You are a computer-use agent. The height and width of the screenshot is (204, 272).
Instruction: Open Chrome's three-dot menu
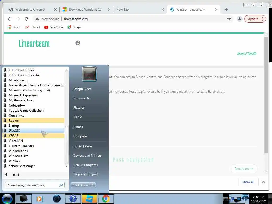[x=263, y=19]
